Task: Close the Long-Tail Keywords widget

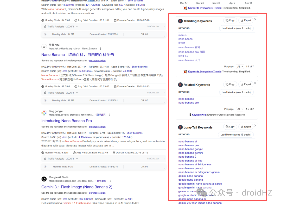Action: click(255, 125)
